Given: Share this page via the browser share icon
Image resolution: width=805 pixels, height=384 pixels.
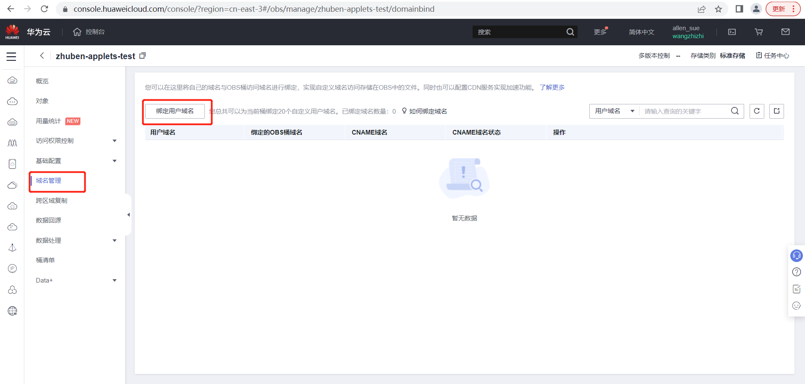Looking at the screenshot, I should [x=702, y=9].
